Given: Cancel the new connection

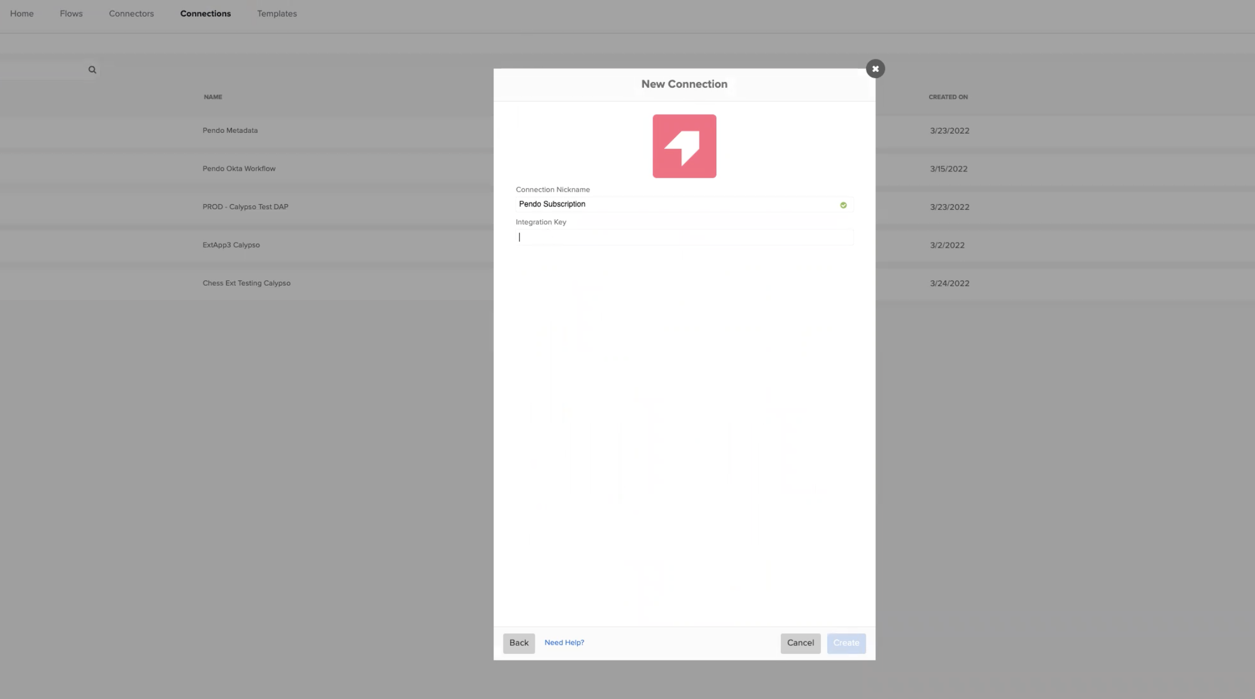Looking at the screenshot, I should coord(800,643).
